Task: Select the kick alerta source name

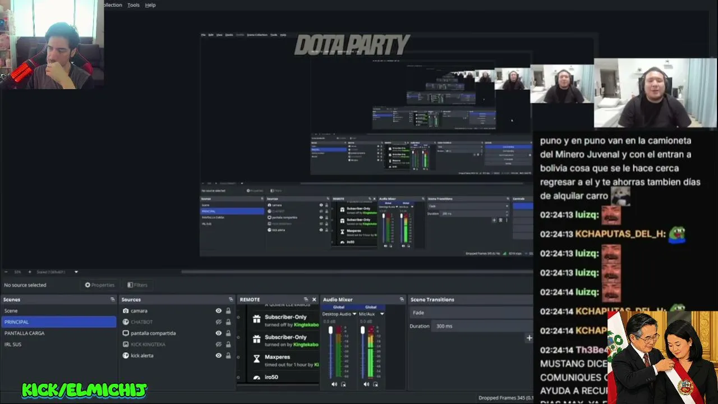Action: pyautogui.click(x=142, y=356)
